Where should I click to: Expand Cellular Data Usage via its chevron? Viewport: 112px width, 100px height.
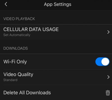(108, 32)
